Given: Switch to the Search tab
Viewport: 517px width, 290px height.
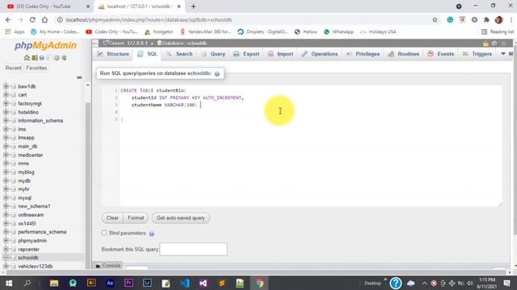Looking at the screenshot, I should click(x=179, y=54).
